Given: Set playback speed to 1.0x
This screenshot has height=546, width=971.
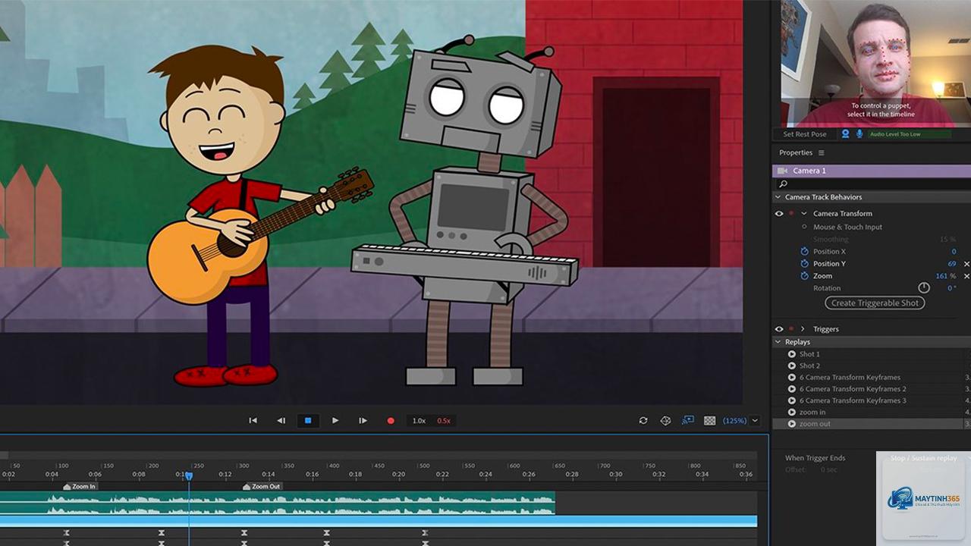Looking at the screenshot, I should tap(419, 421).
